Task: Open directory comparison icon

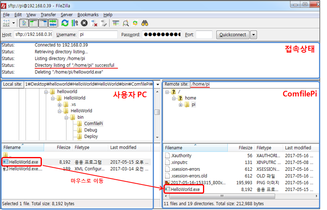Action: point(116,23)
